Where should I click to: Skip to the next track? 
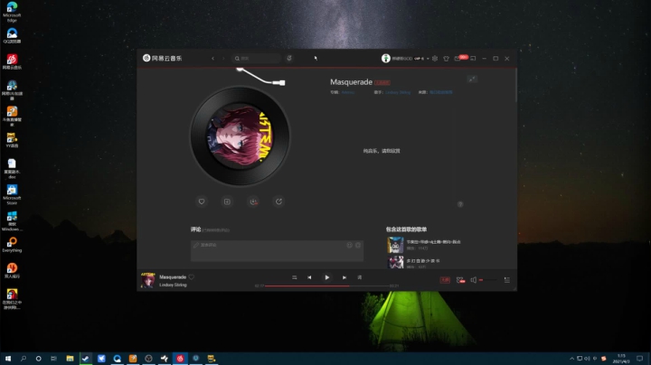344,277
